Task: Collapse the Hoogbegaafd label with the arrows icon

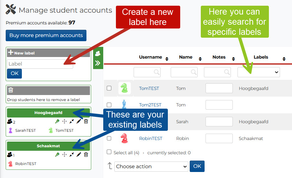Action: [x=72, y=121]
